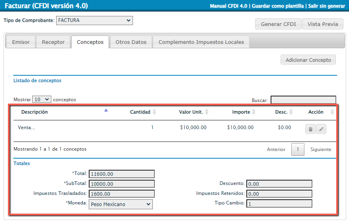349x222 pixels.
Task: Switch to the Emisor tab
Action: 21,42
